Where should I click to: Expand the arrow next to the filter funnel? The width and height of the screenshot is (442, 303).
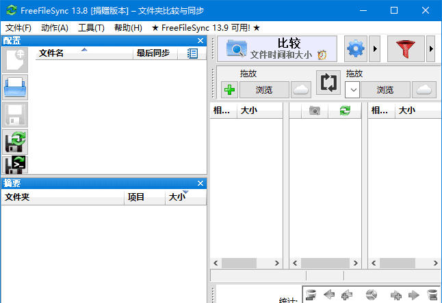click(x=430, y=49)
